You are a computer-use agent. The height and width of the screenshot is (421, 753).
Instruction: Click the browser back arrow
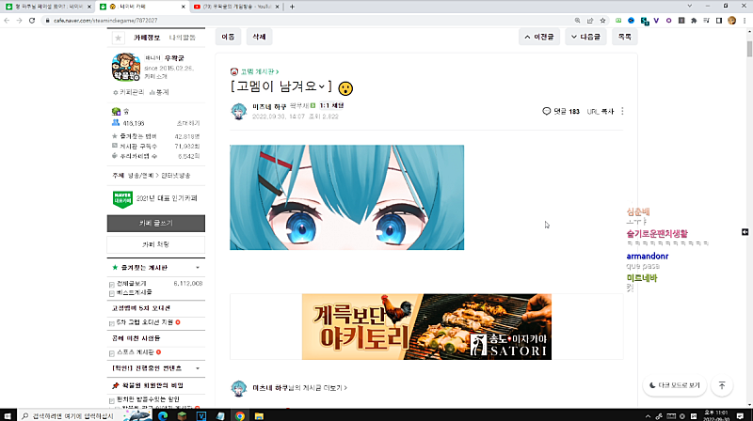pos(7,21)
